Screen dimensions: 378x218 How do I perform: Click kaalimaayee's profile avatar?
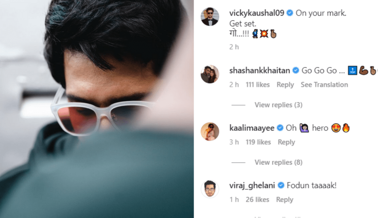[210, 132]
